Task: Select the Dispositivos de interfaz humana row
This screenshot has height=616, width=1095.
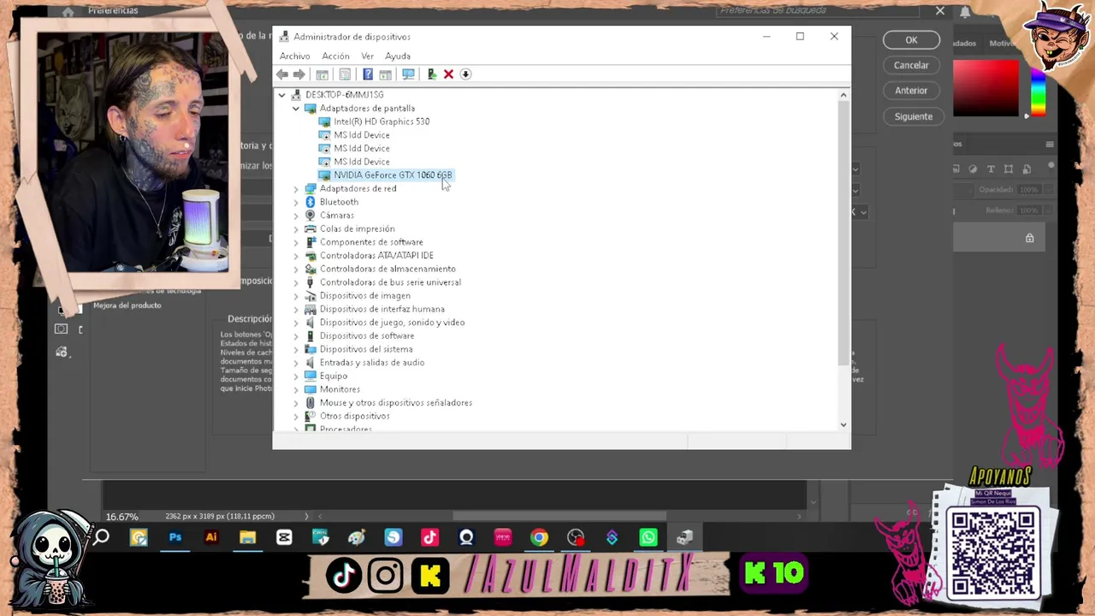Action: (382, 309)
